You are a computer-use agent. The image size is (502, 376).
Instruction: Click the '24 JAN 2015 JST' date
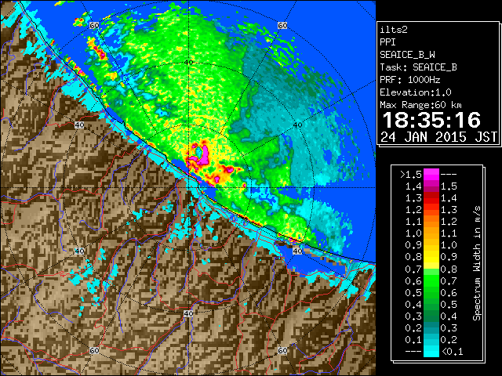tap(438, 137)
